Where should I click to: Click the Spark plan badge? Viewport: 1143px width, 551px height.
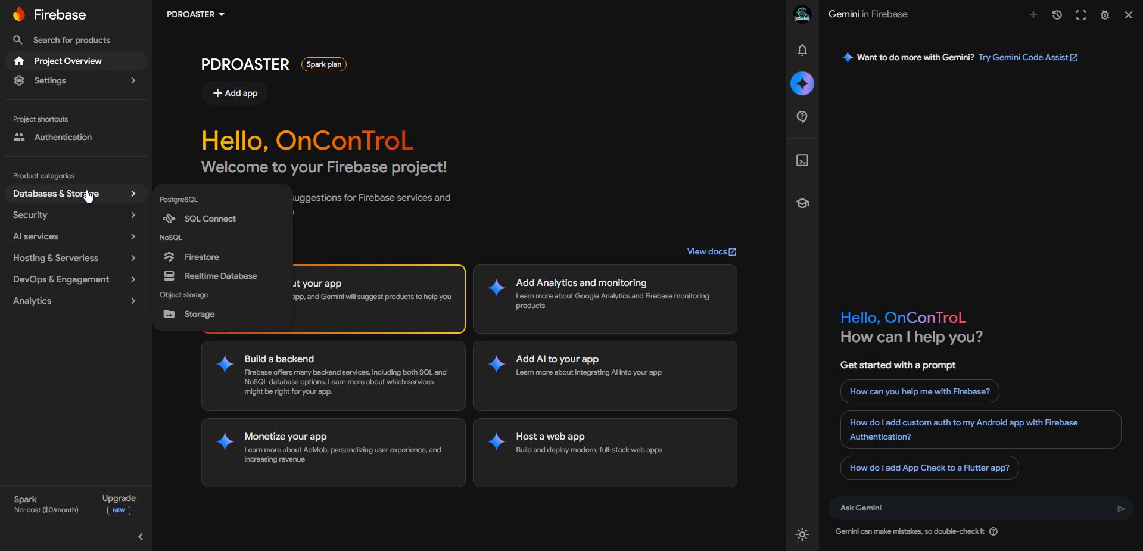pos(324,64)
